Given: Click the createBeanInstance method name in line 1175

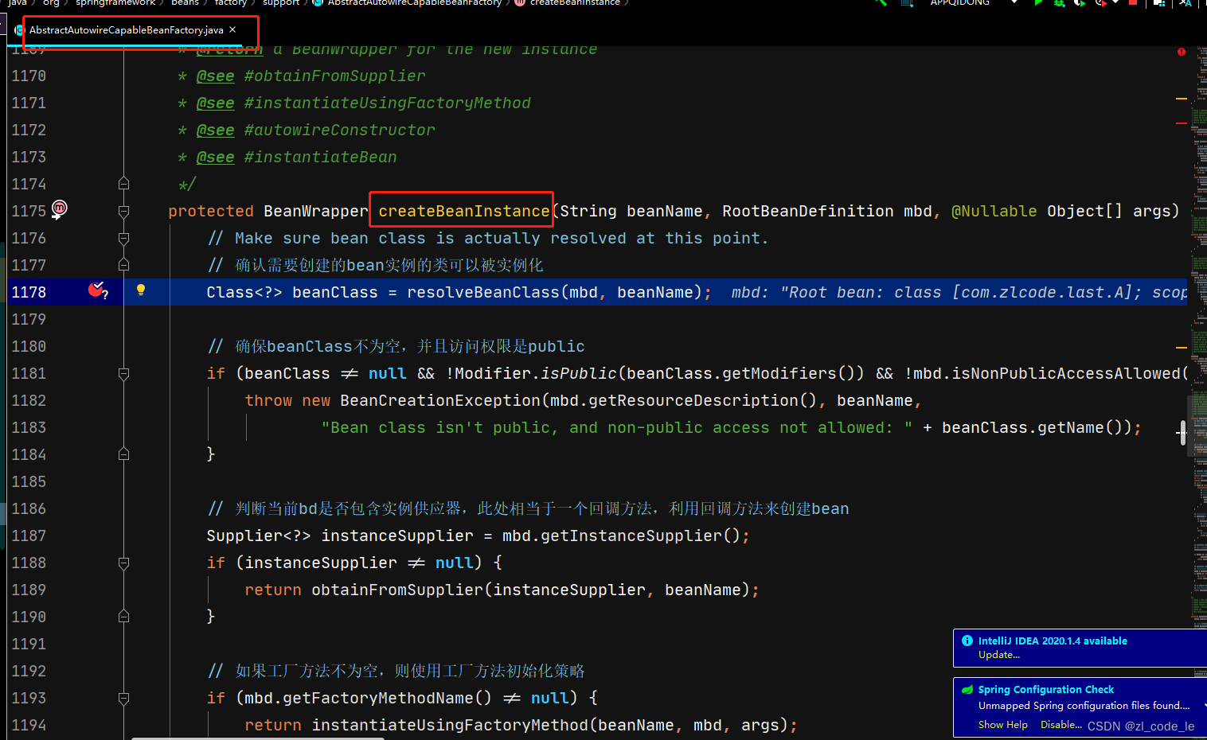Looking at the screenshot, I should (464, 211).
